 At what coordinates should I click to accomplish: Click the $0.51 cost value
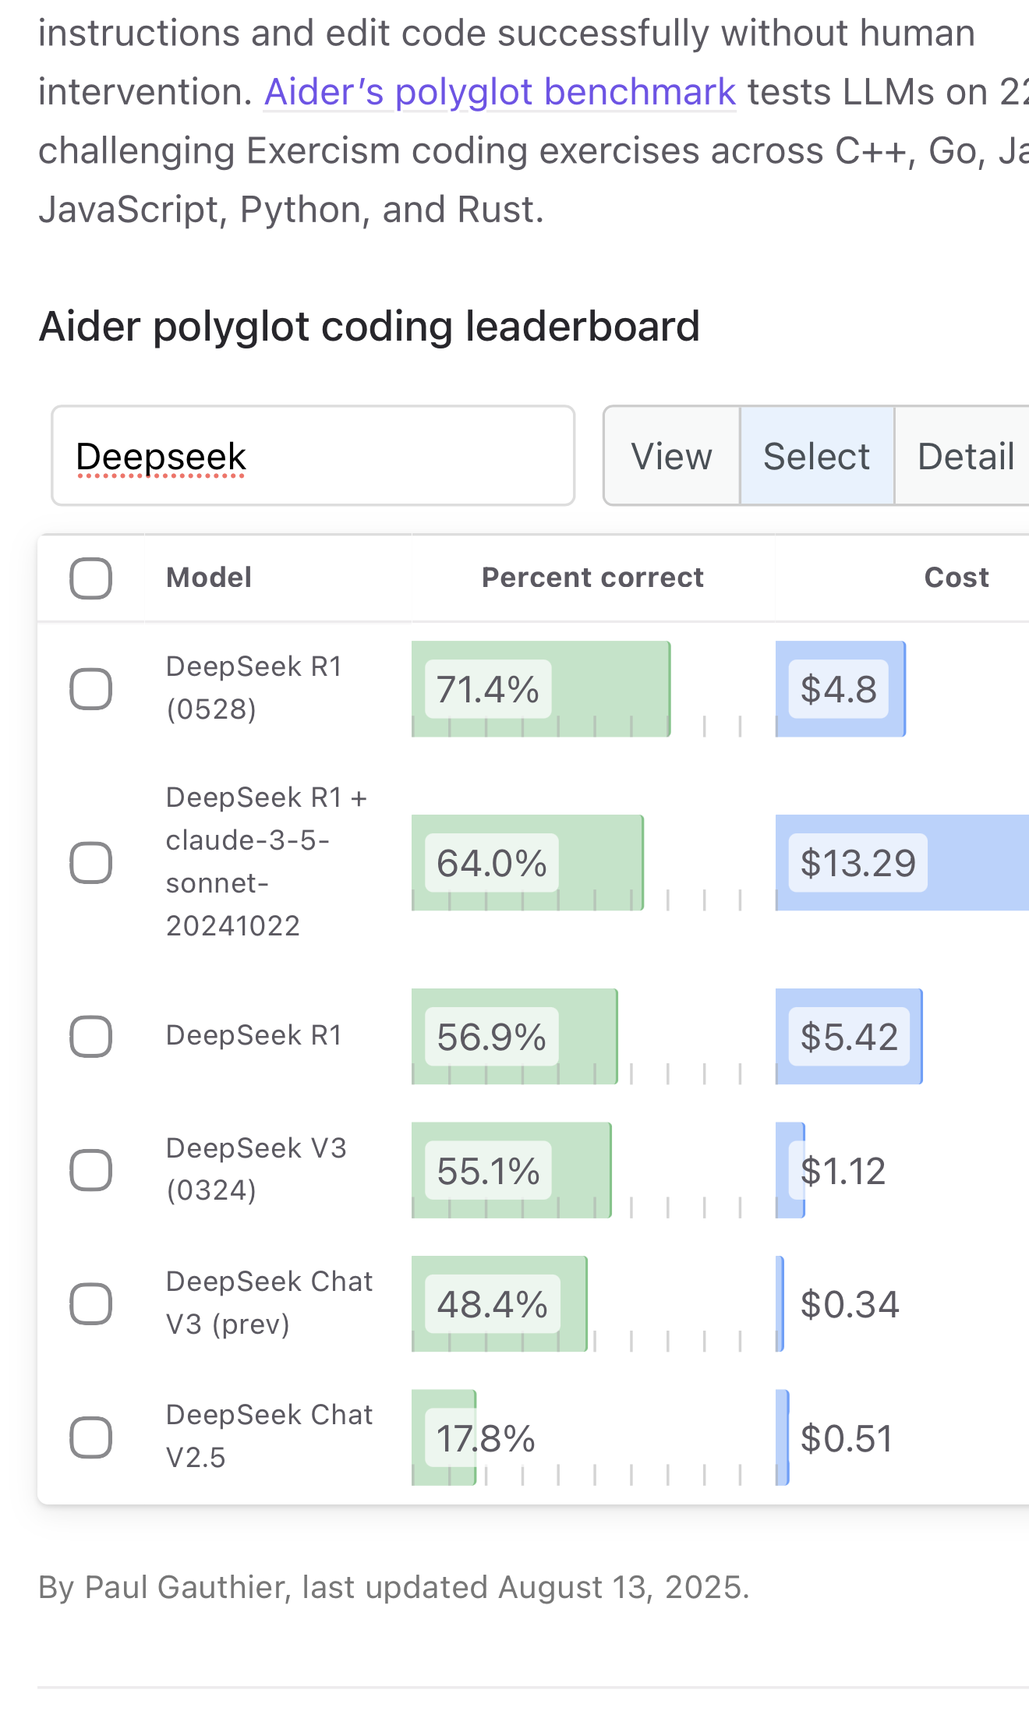click(847, 1438)
